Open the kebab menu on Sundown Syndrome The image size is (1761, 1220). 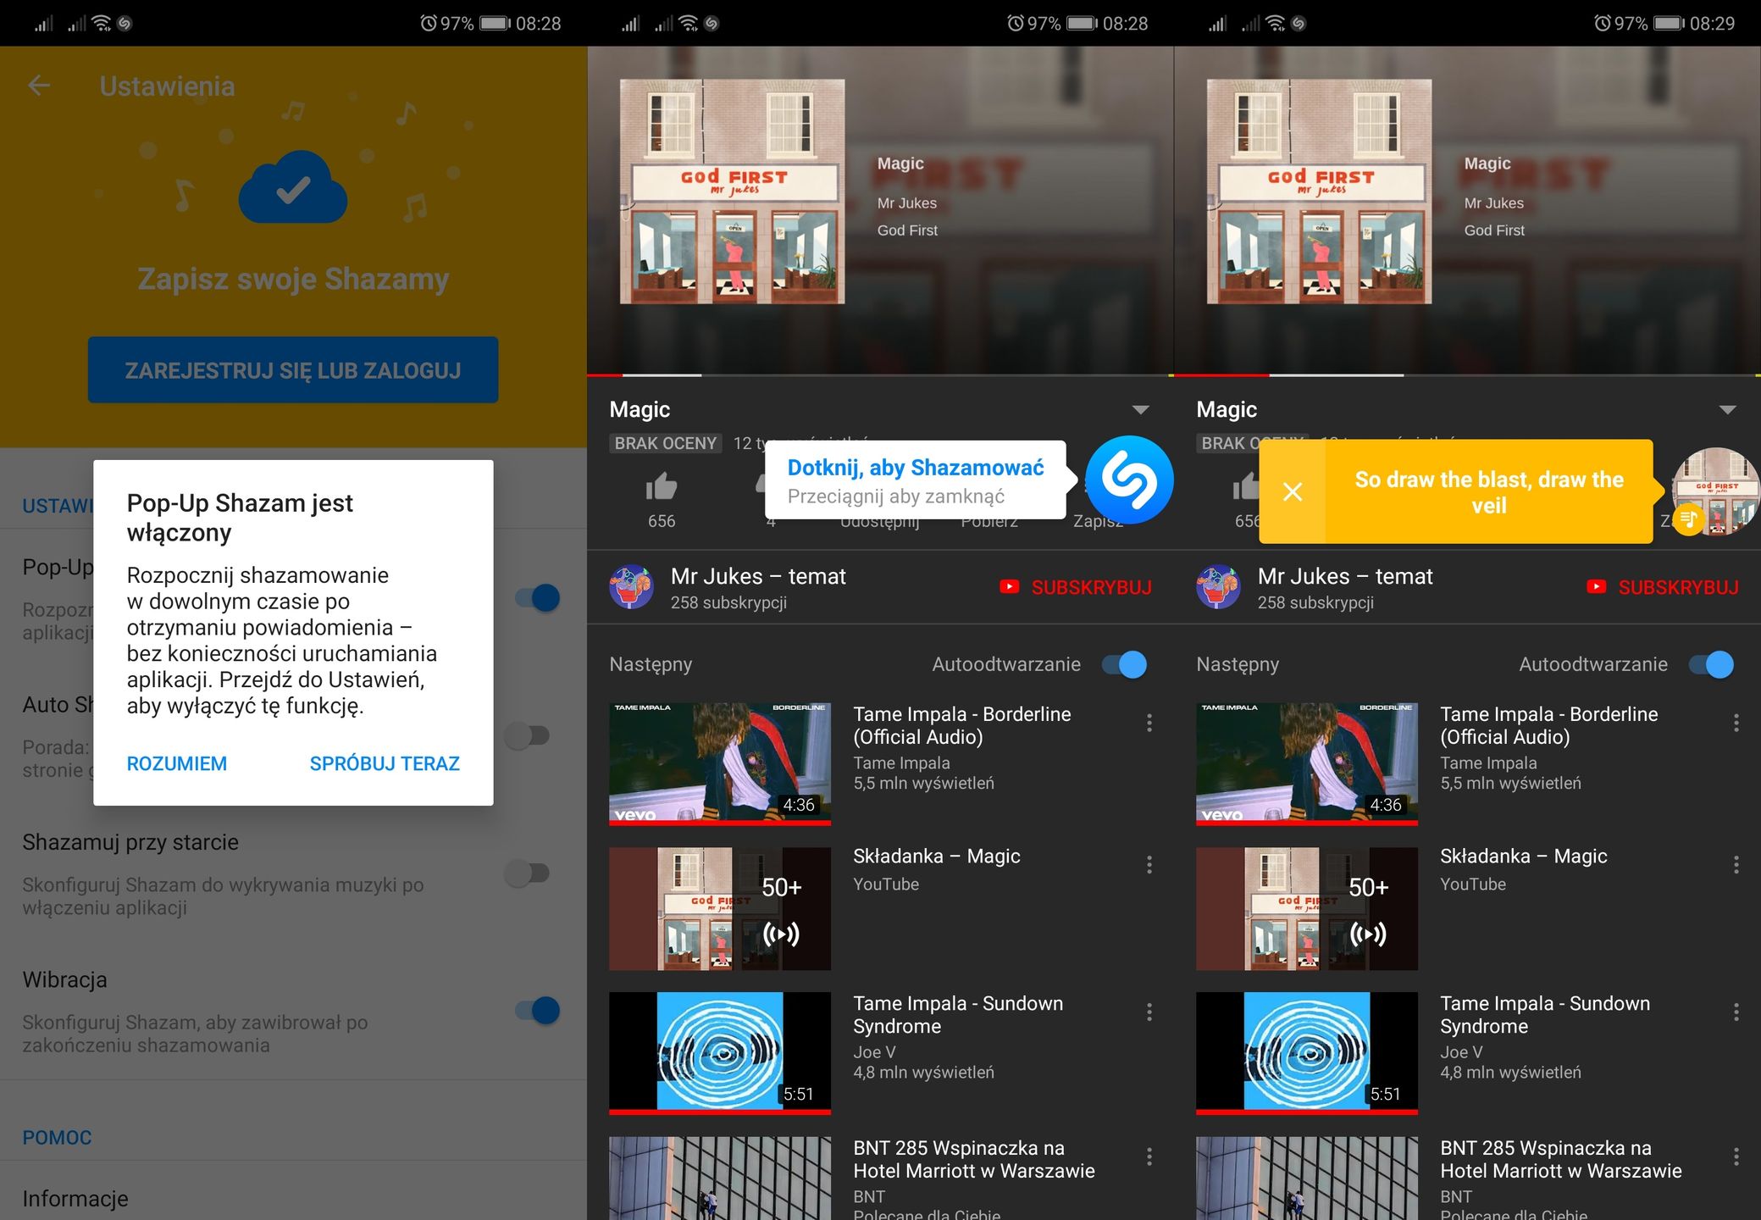pyautogui.click(x=1149, y=1012)
